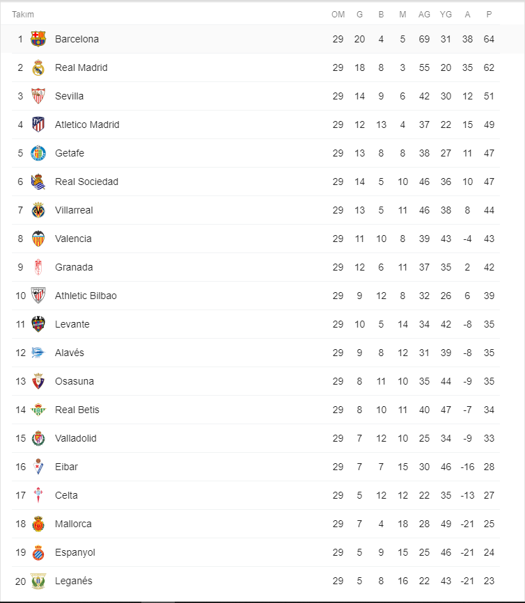
Task: Select the Valladolid team name
Action: (x=75, y=438)
